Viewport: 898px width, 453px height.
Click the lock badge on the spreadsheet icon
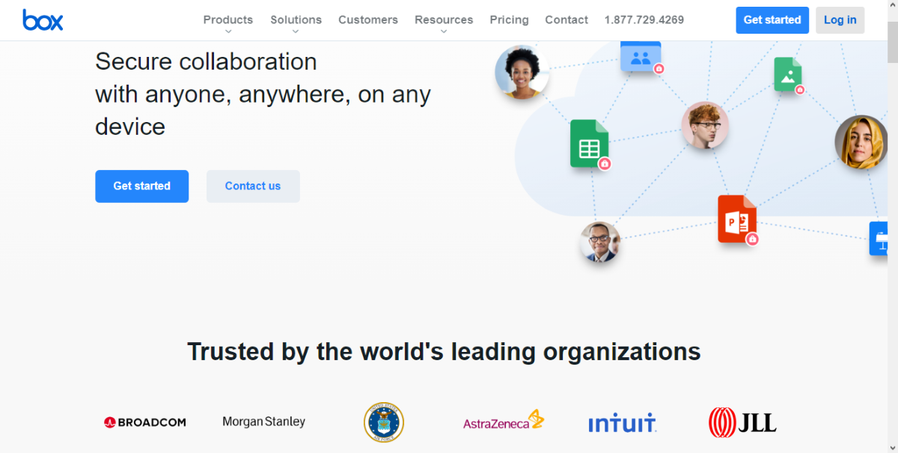[x=605, y=164]
